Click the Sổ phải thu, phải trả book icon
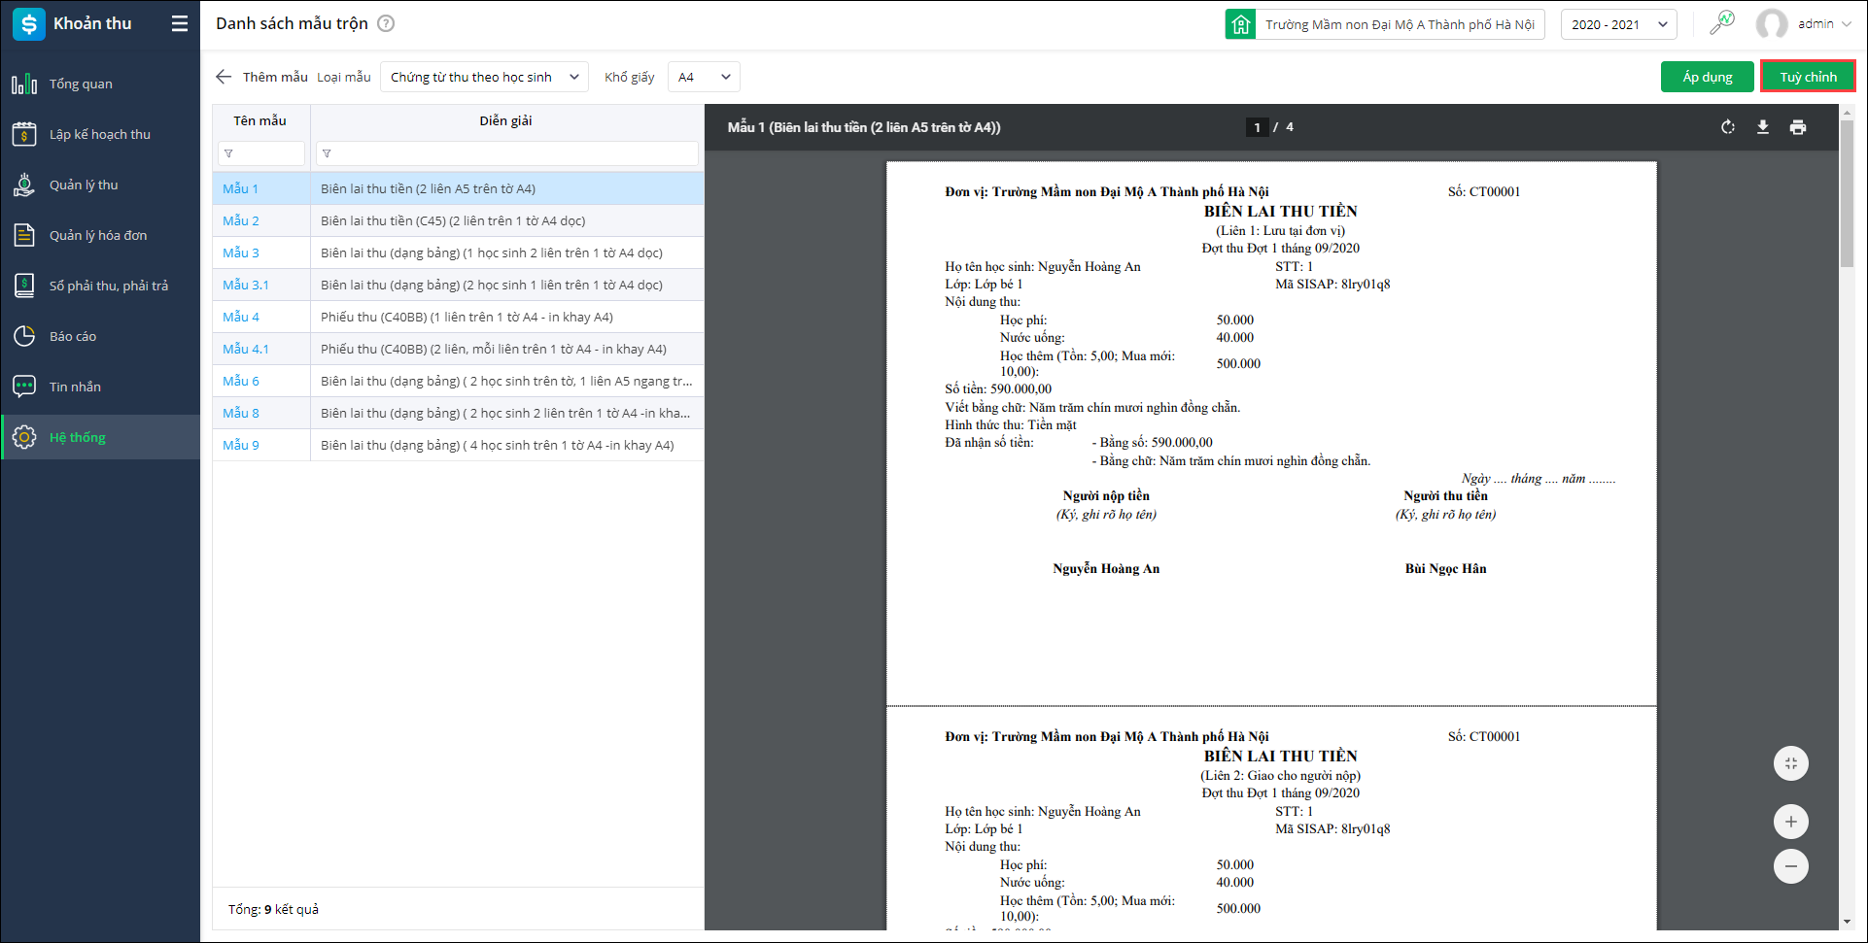 pyautogui.click(x=24, y=286)
